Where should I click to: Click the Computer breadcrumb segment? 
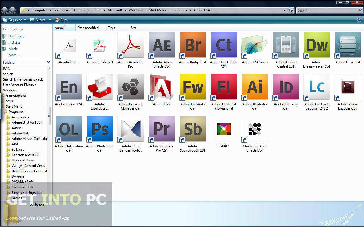(39, 10)
